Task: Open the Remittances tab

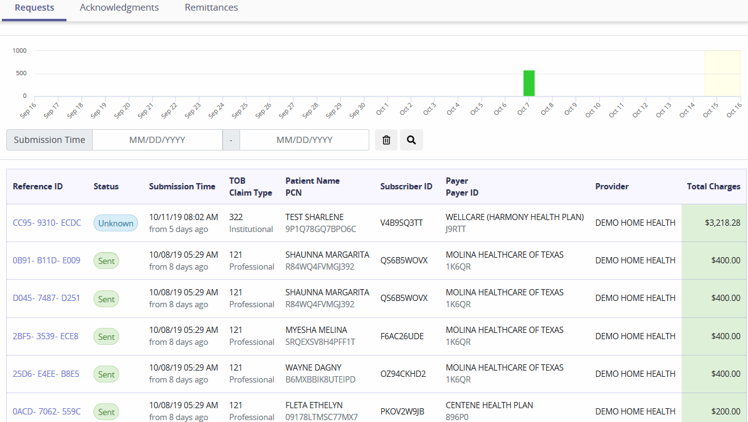Action: (211, 8)
